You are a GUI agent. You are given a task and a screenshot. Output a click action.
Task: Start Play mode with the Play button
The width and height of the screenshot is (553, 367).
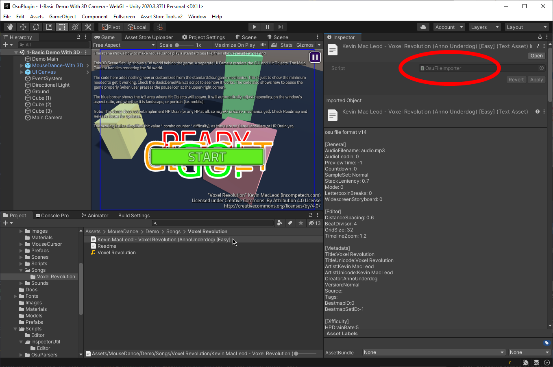tap(255, 27)
